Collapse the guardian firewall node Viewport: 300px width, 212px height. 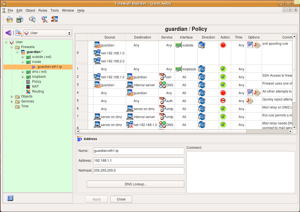pos(17,52)
